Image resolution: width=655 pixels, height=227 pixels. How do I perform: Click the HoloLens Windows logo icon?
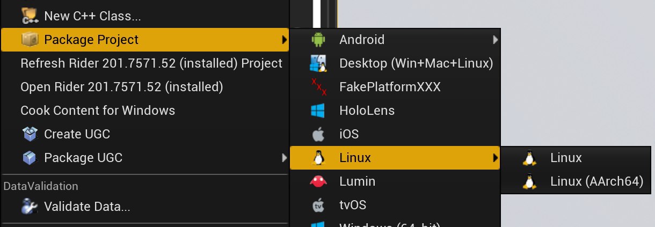pyautogui.click(x=318, y=111)
